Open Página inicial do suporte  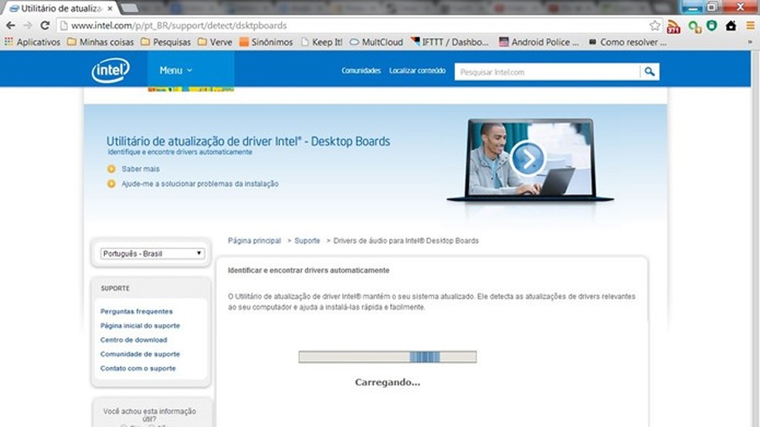[x=140, y=325]
